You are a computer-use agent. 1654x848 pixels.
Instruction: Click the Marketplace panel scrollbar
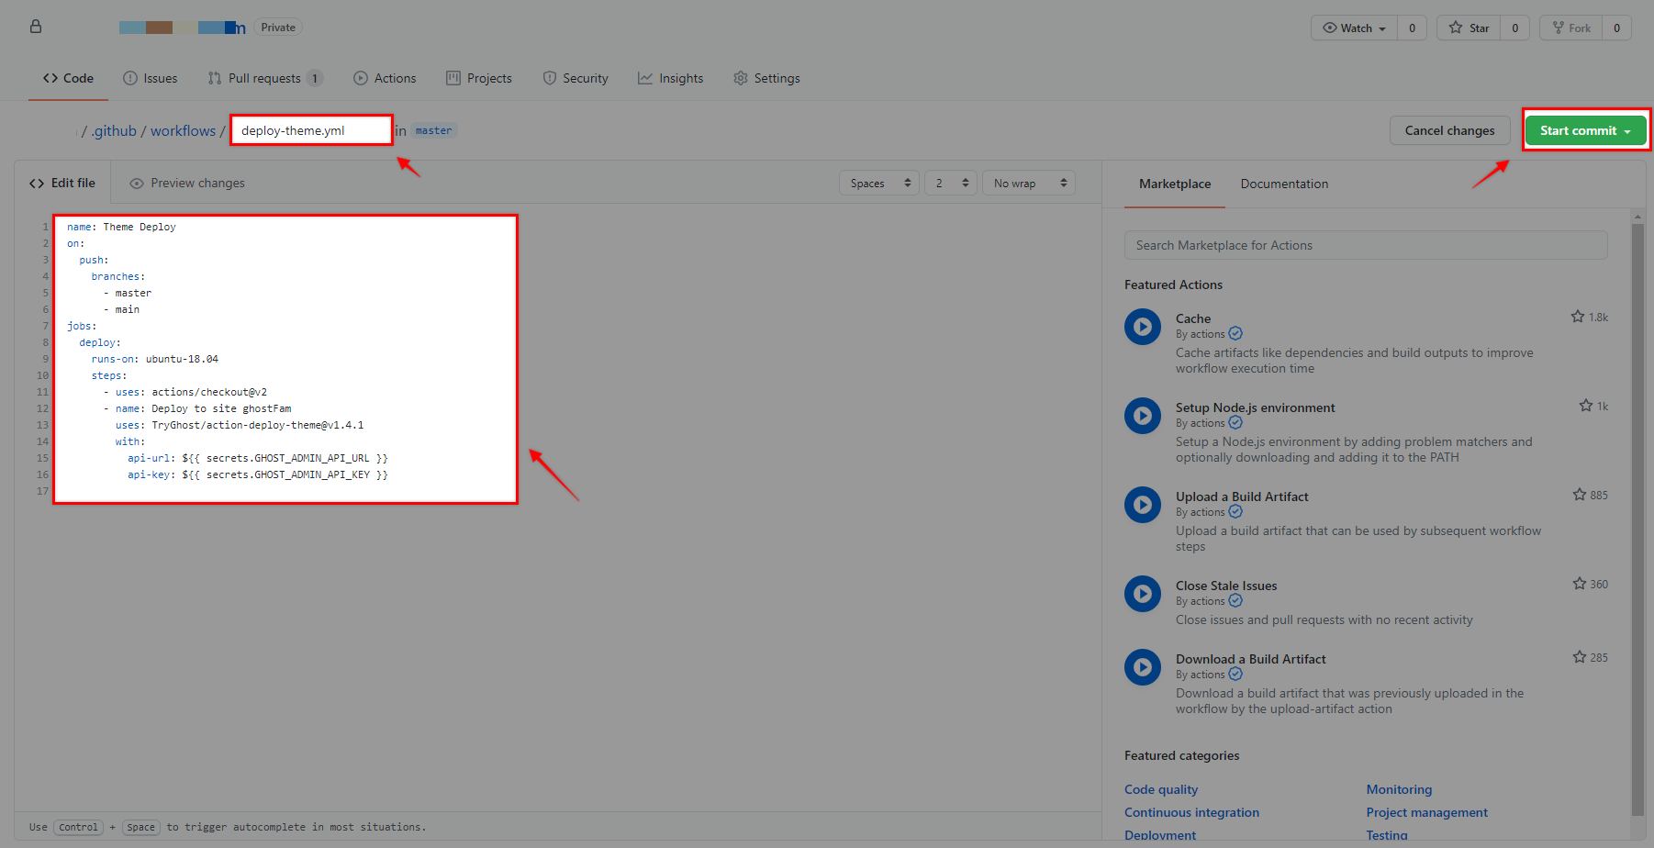(x=1637, y=519)
